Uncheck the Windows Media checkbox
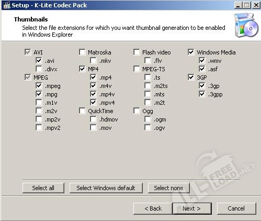The image size is (261, 221). pos(191,52)
